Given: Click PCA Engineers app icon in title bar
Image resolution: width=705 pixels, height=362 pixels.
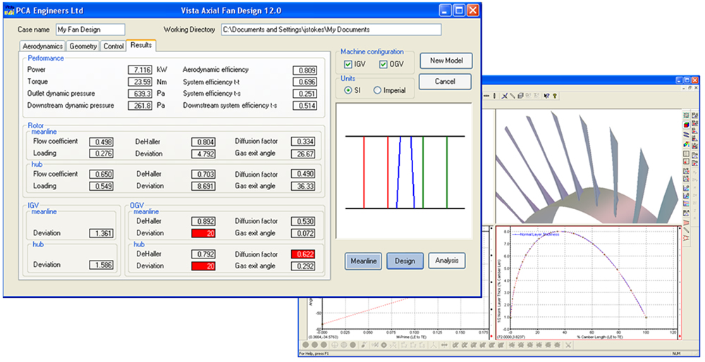Looking at the screenshot, I should (x=9, y=11).
